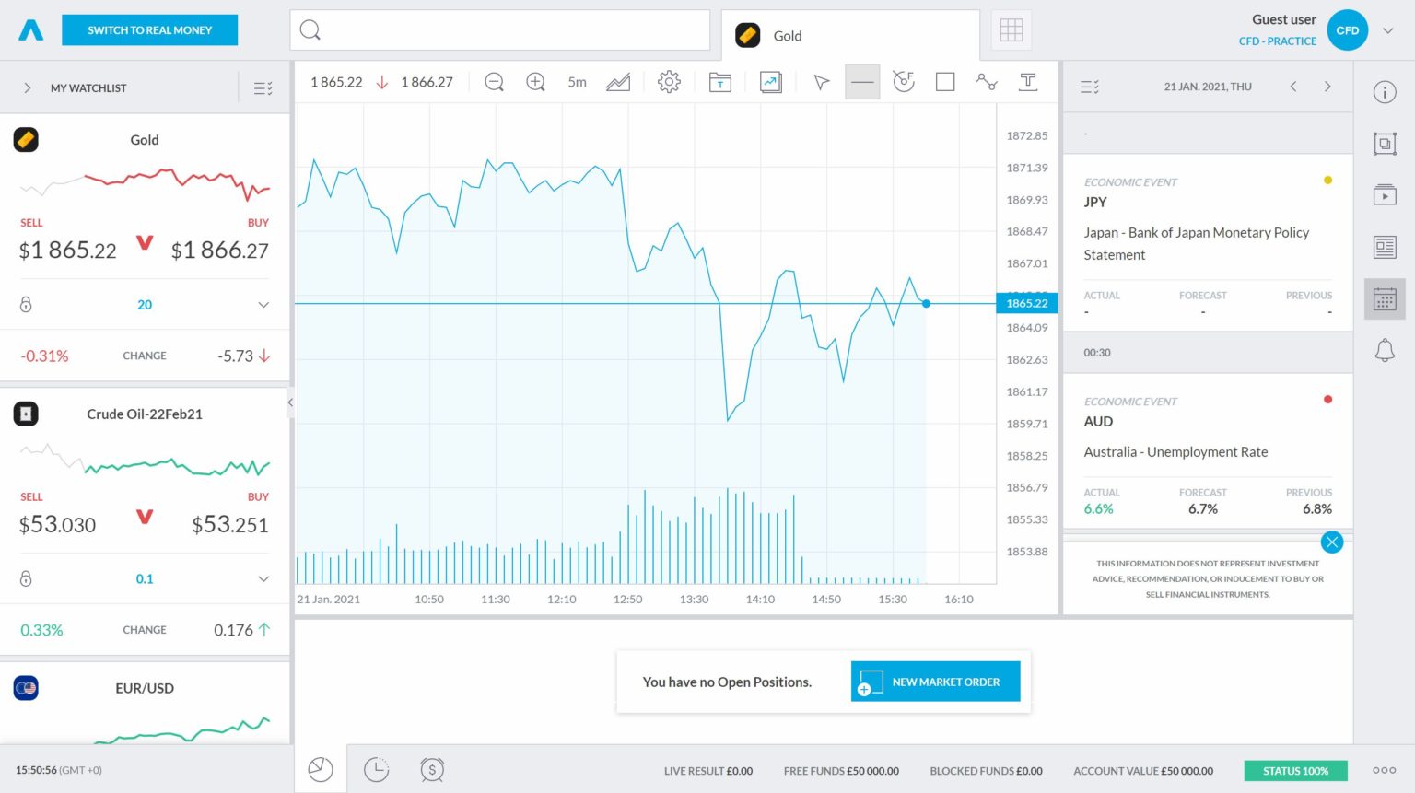1415x793 pixels.
Task: Open the economic calendar panel
Action: click(x=1384, y=298)
